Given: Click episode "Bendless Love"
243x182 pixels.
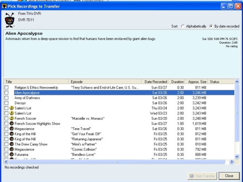Looking at the screenshot, I should pos(83,154).
